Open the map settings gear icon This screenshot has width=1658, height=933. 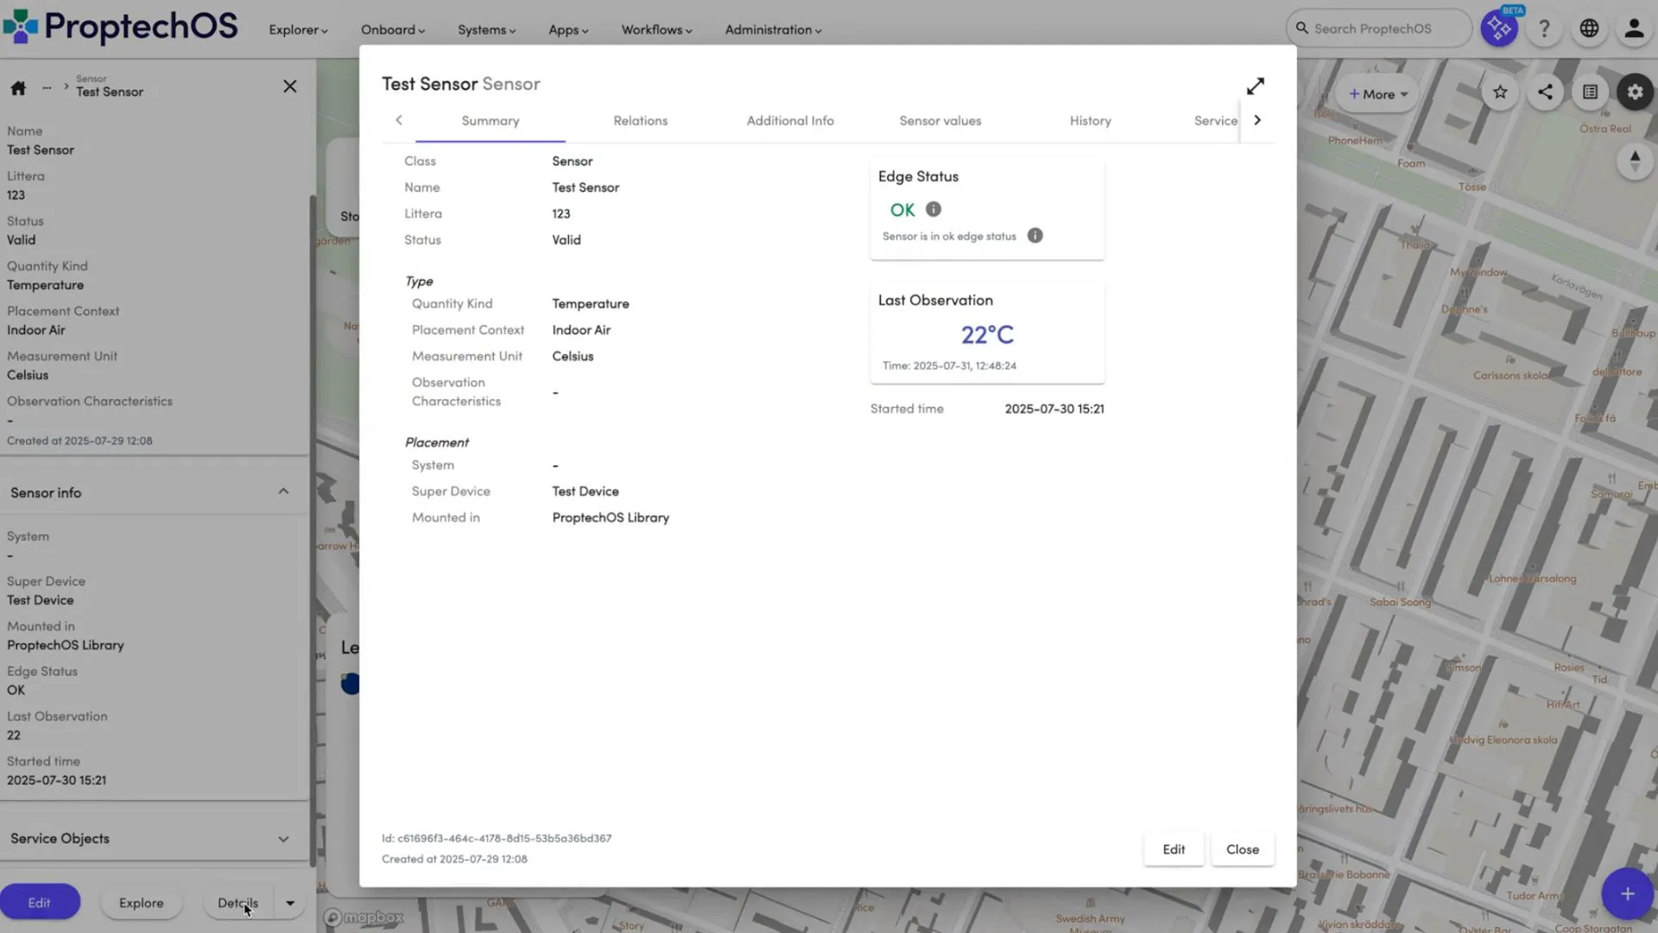point(1635,92)
